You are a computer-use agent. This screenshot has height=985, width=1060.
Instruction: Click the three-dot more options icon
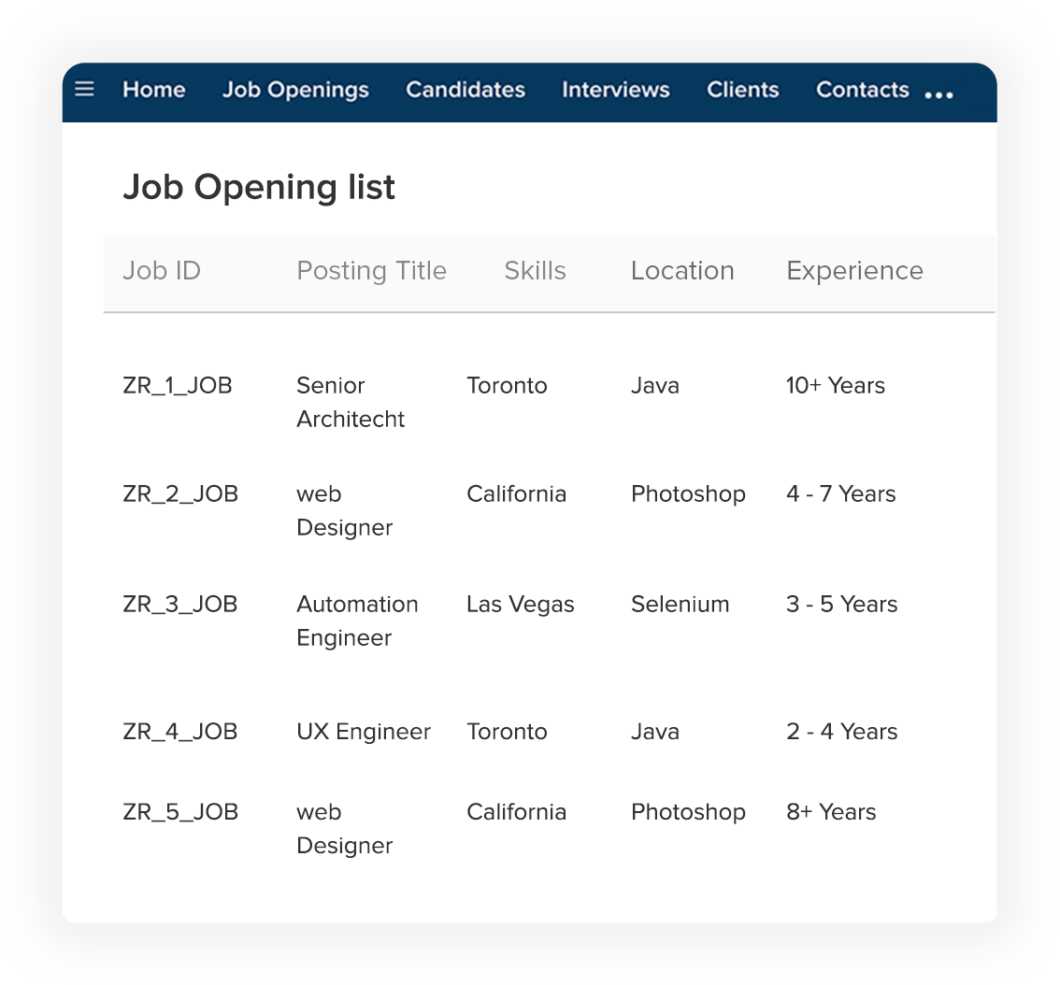pyautogui.click(x=939, y=95)
